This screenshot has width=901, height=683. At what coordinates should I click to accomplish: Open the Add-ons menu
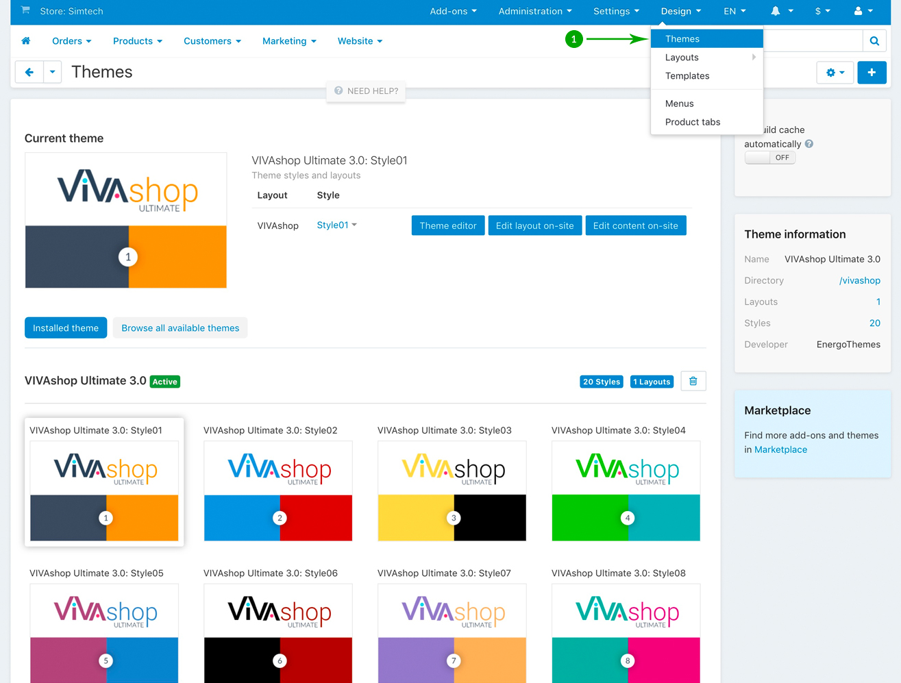[x=453, y=11]
